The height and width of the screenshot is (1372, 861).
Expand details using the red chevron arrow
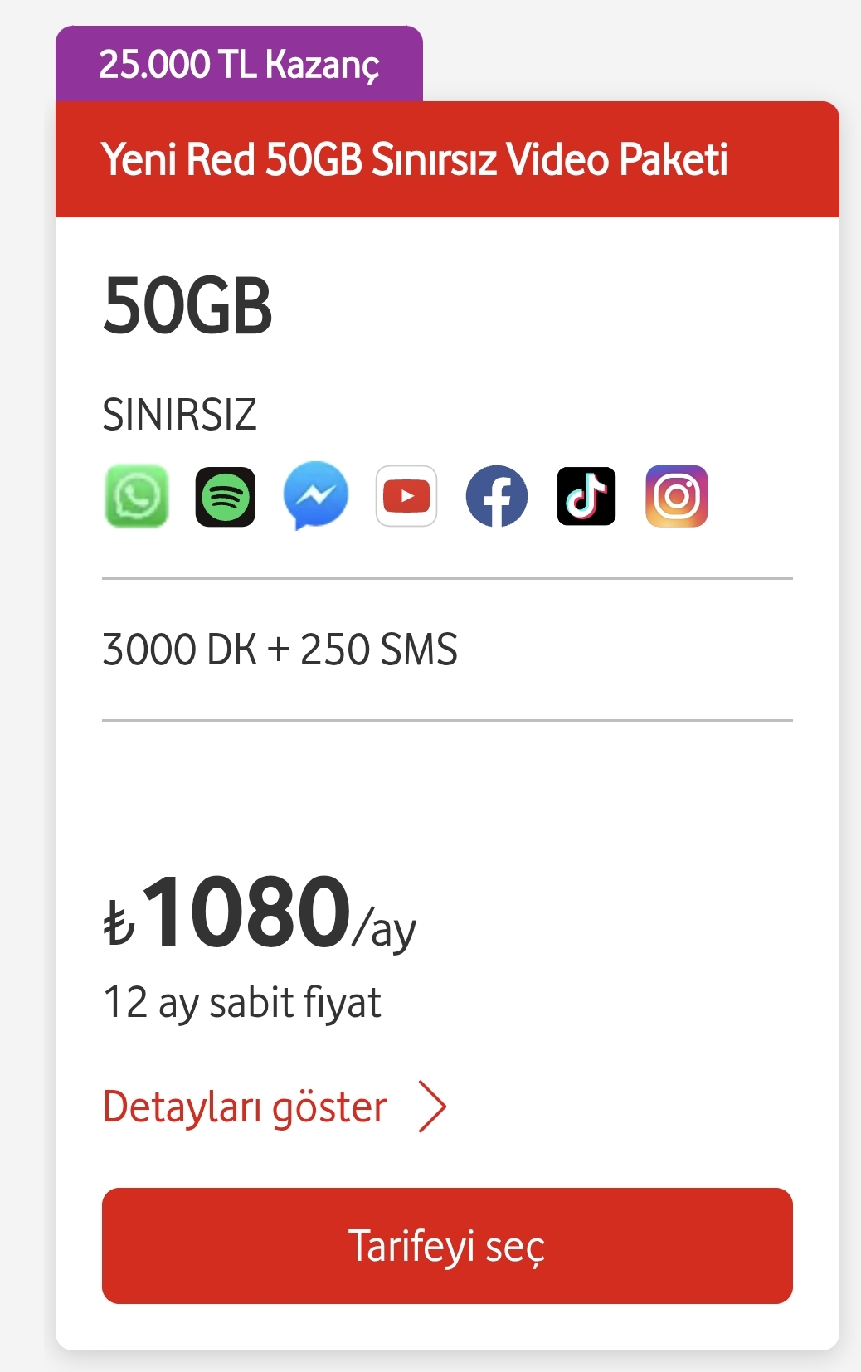point(432,1107)
